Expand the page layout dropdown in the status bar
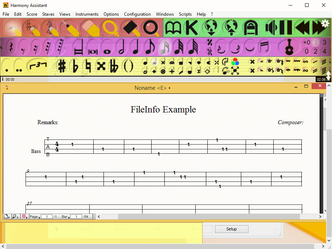The width and height of the screenshot is (332, 249). point(7,217)
